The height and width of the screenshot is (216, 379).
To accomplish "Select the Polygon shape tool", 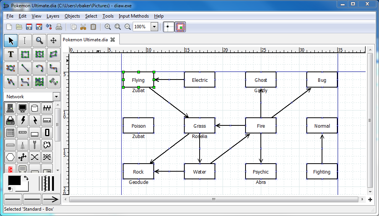I will 54,54.
